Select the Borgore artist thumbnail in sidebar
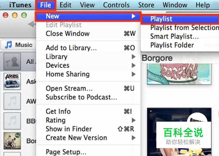Image resolution: width=219 pixels, height=156 pixels. coord(12,141)
